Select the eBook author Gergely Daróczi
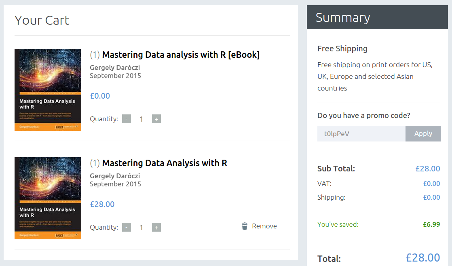 (115, 68)
